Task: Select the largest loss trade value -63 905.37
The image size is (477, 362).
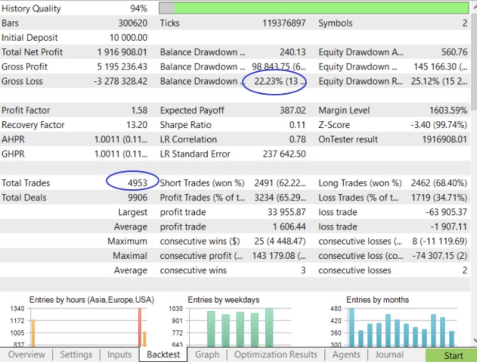Action: (x=446, y=212)
